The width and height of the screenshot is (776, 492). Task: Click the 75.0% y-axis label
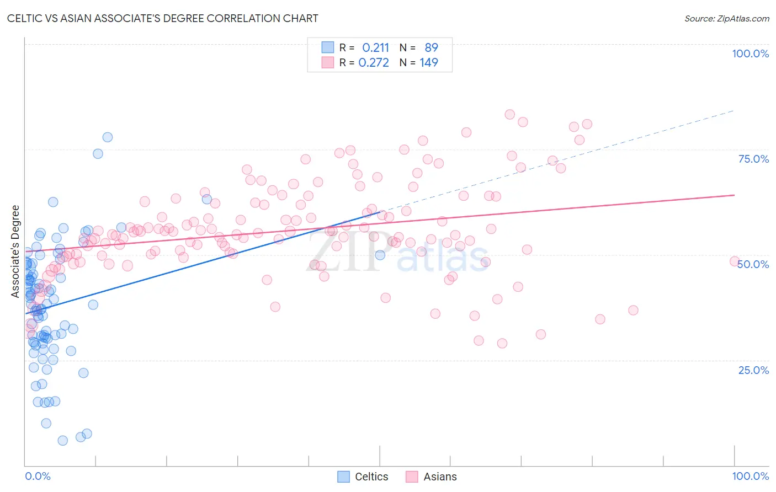753,159
